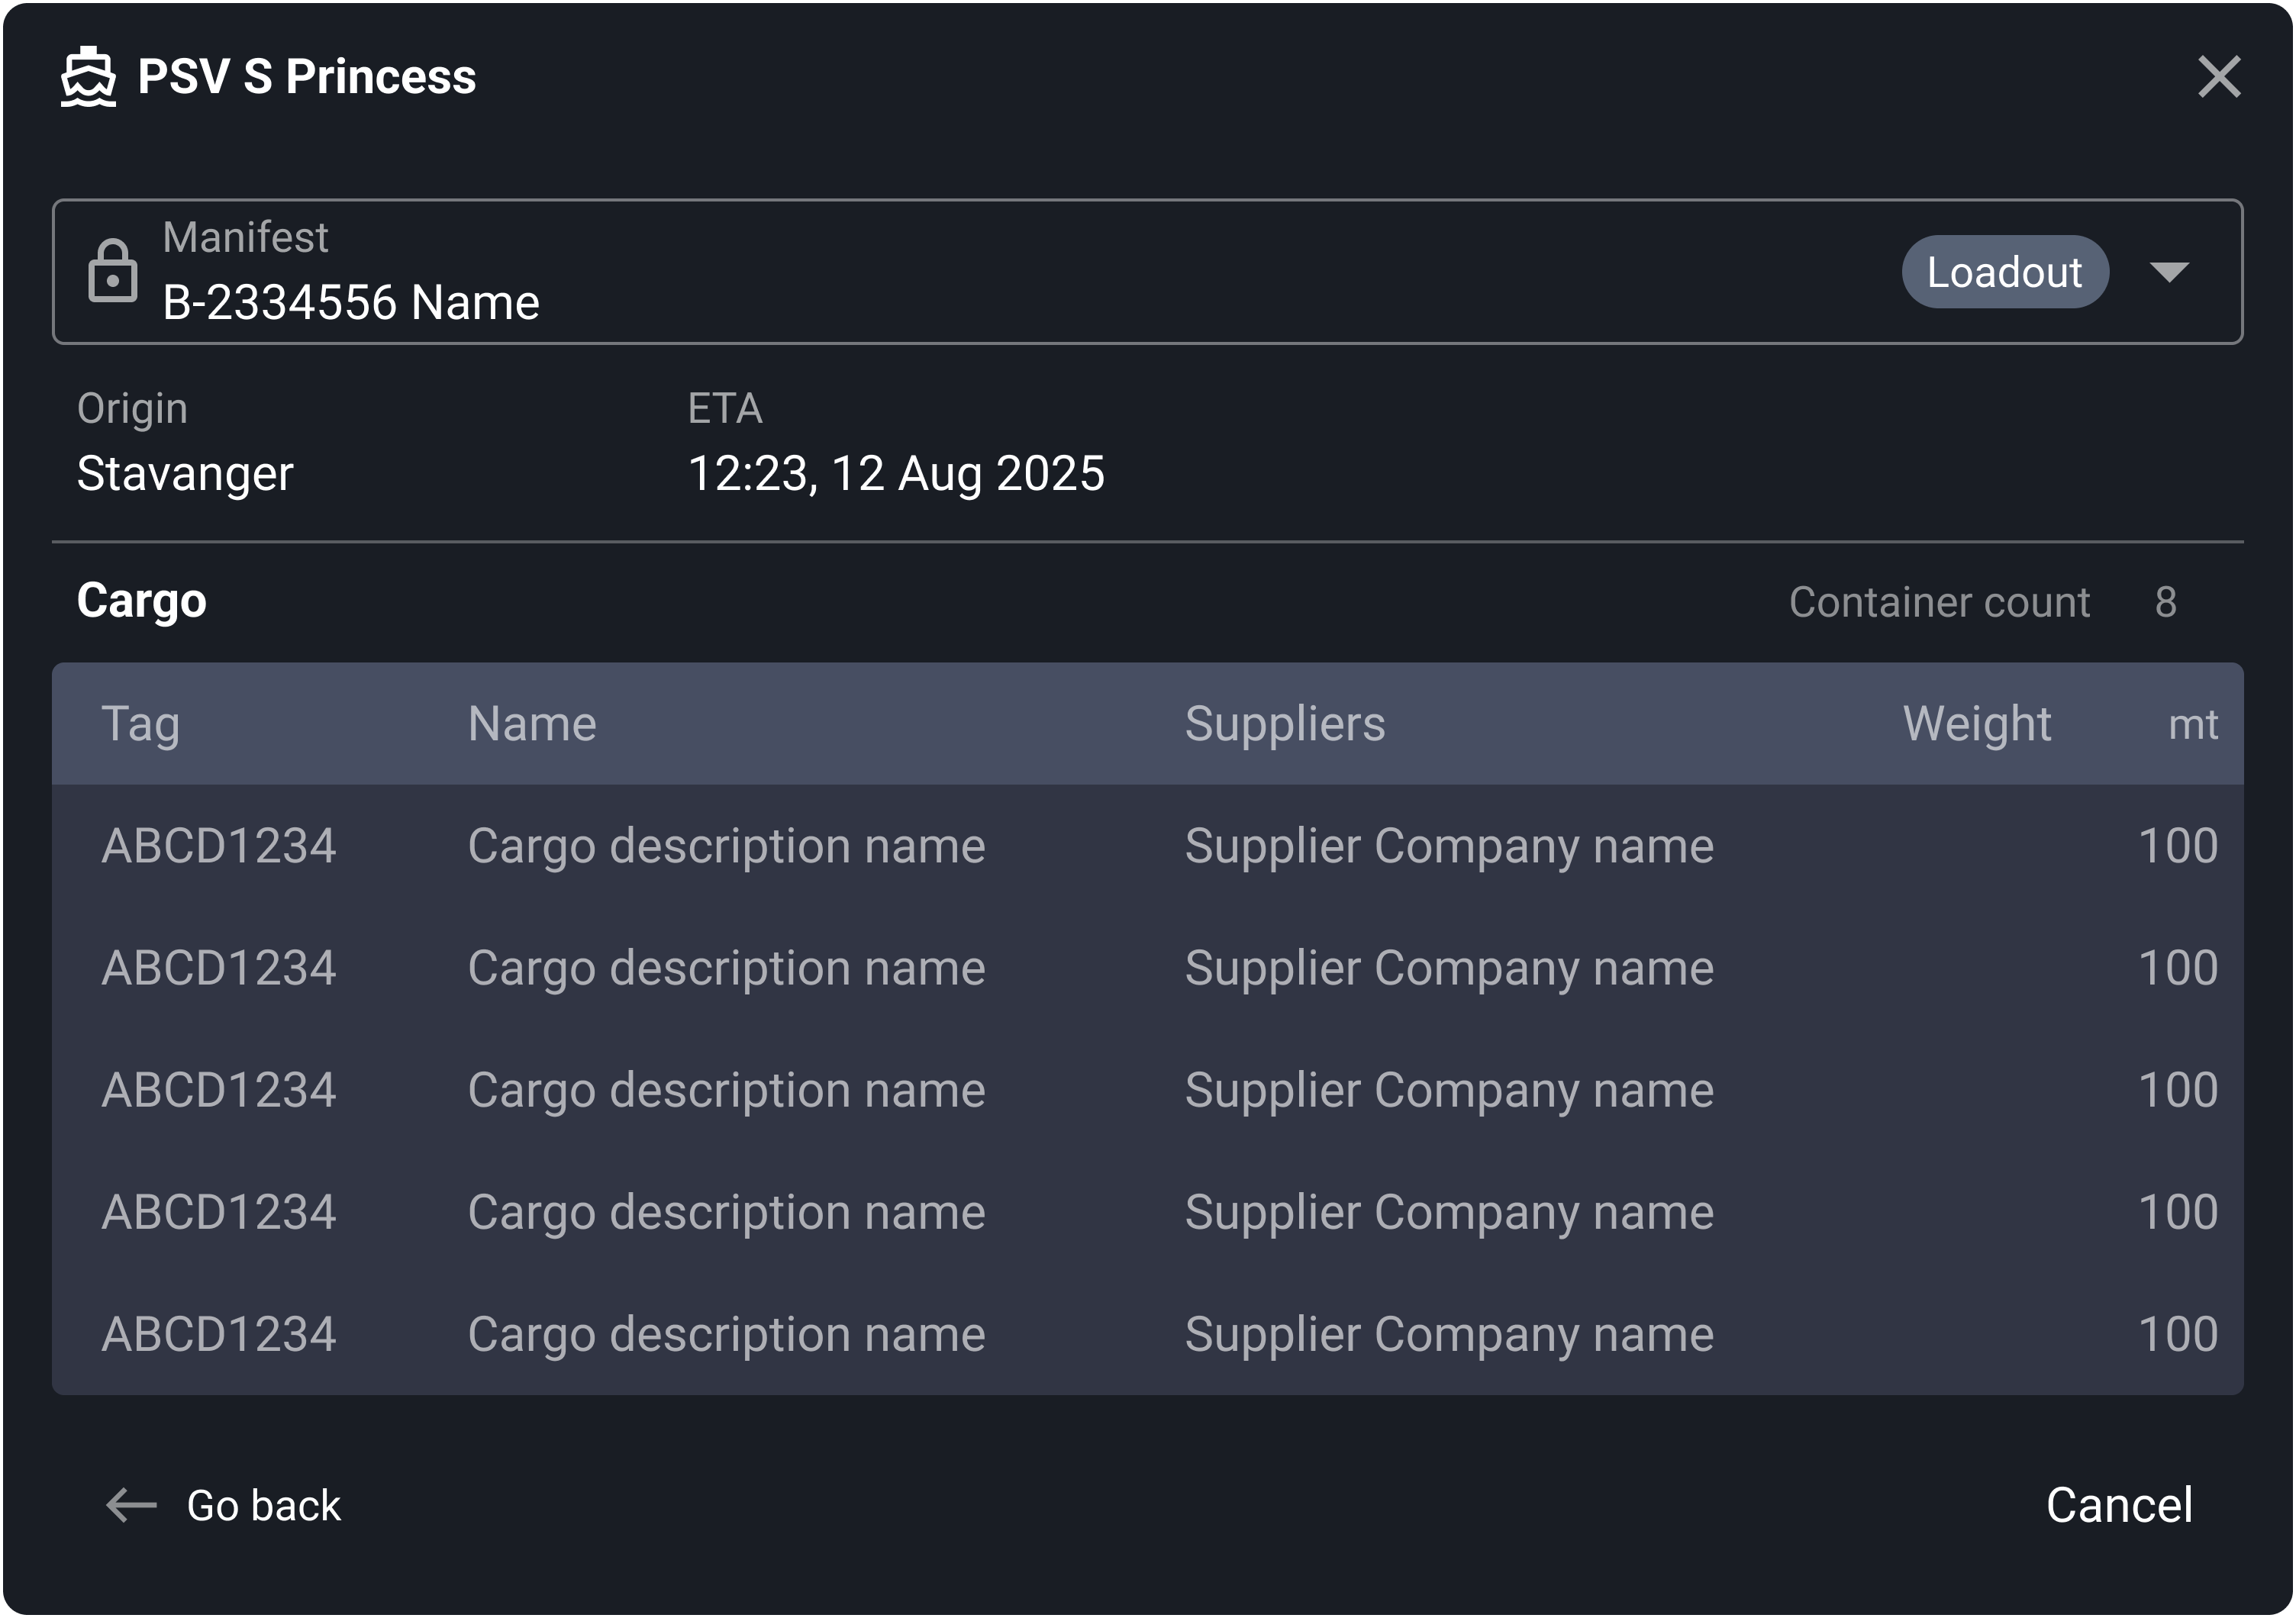This screenshot has height=1618, width=2296.
Task: Select the last ABCD1234 cargo row tag
Action: click(219, 1334)
